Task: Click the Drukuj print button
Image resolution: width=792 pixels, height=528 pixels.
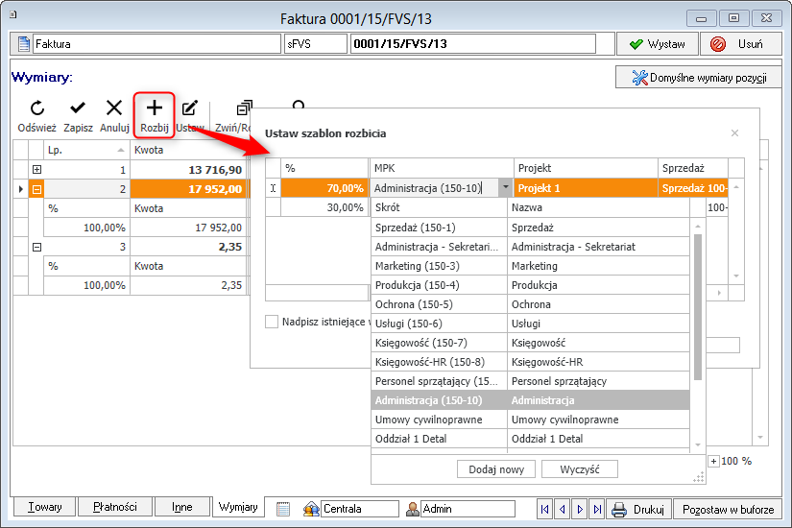Action: pyautogui.click(x=638, y=510)
